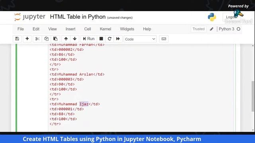The height and width of the screenshot is (143, 255).
Task: Click the td 88 line
Action: [62, 114]
